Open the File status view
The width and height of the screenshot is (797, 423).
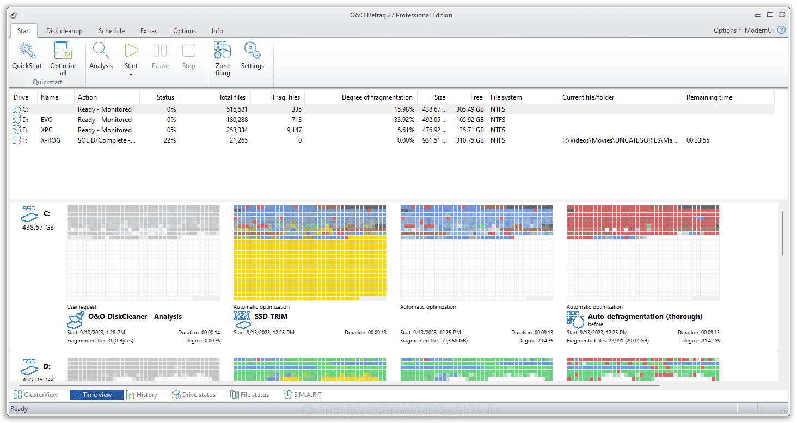(250, 395)
